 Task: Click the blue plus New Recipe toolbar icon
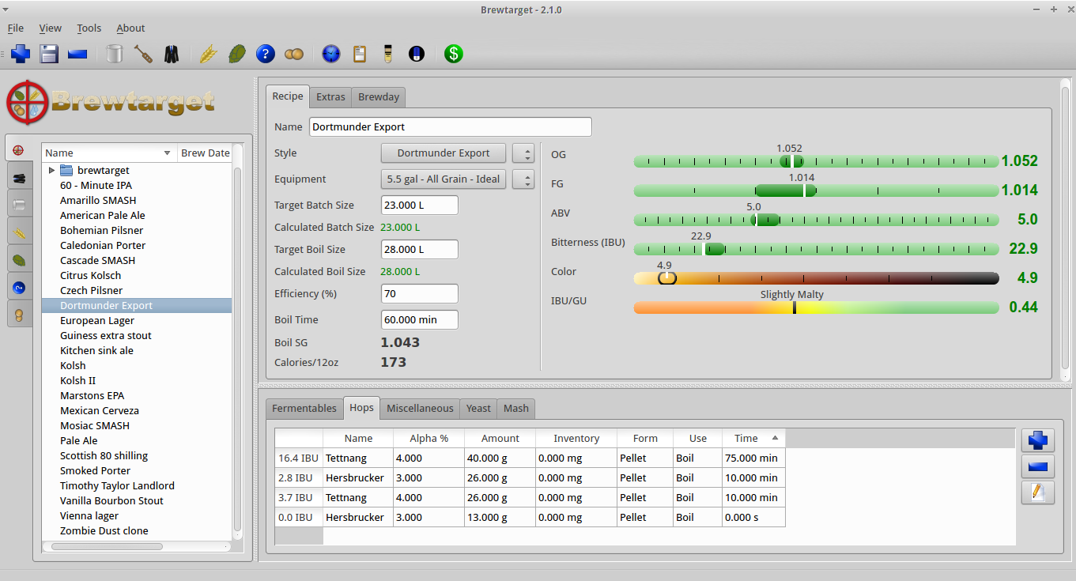[21, 54]
